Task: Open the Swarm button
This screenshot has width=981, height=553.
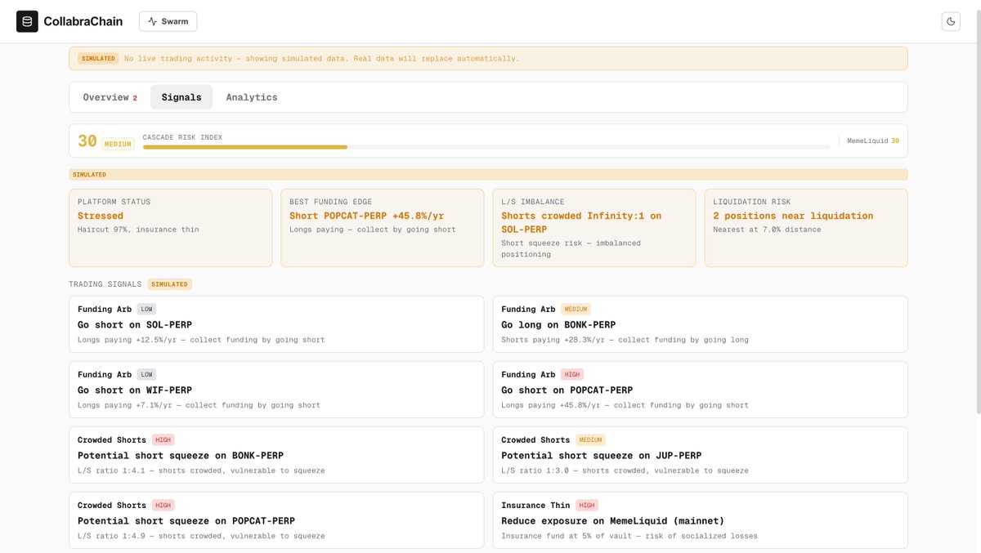Action: 168,21
